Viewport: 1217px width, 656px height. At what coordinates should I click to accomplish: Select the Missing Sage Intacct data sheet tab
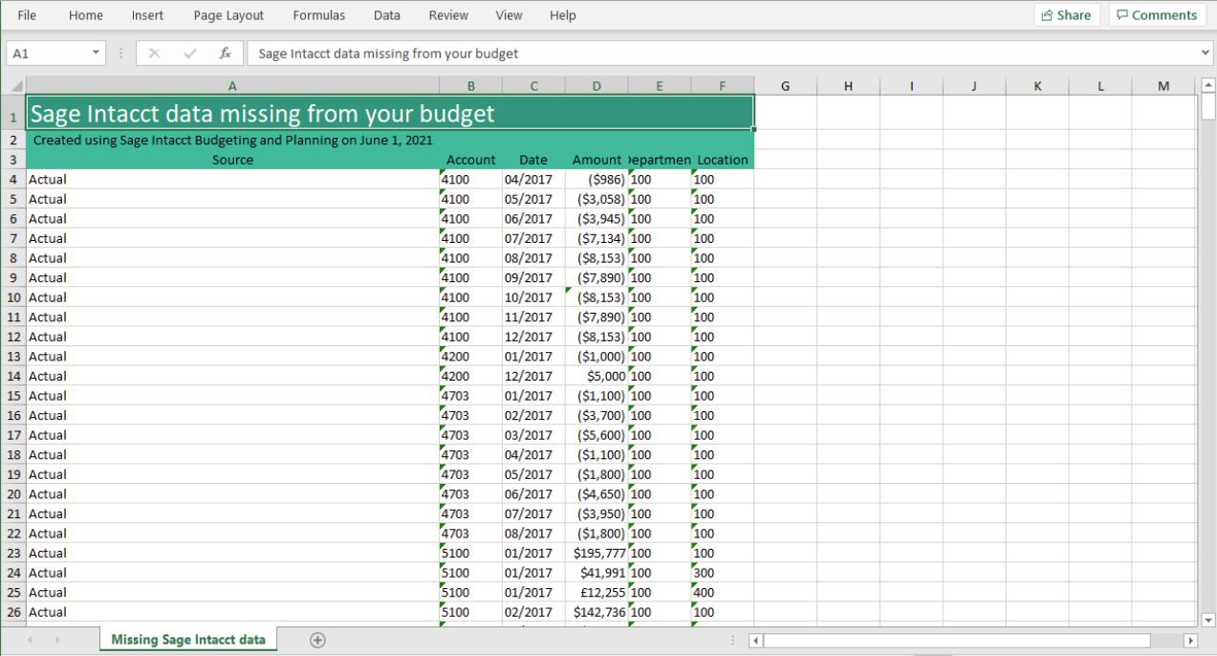(x=188, y=639)
